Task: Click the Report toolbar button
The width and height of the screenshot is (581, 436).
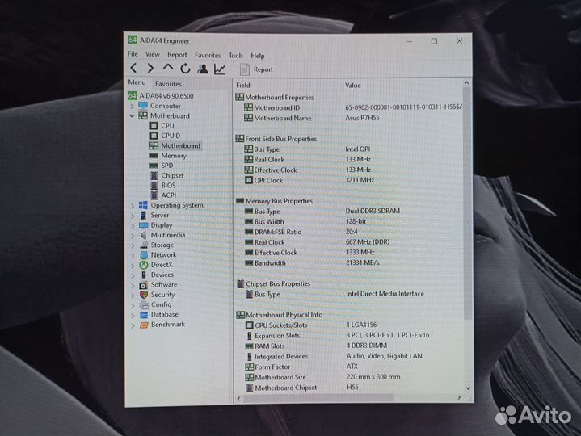Action: tap(256, 69)
